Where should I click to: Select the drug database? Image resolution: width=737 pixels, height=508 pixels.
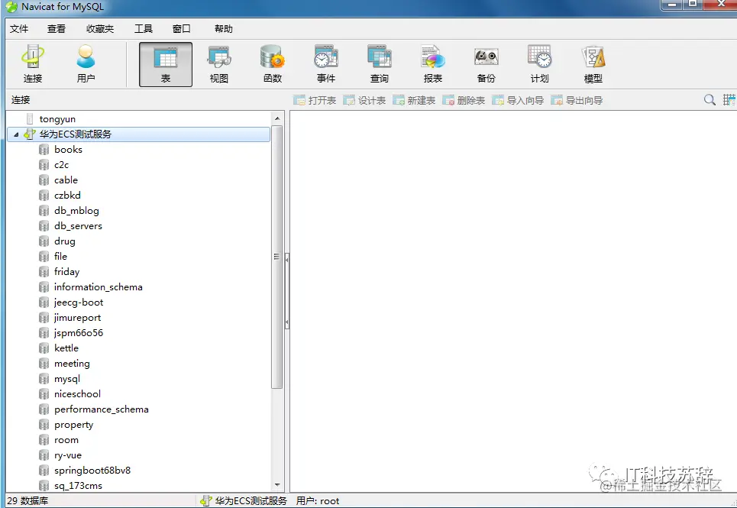pyautogui.click(x=64, y=241)
